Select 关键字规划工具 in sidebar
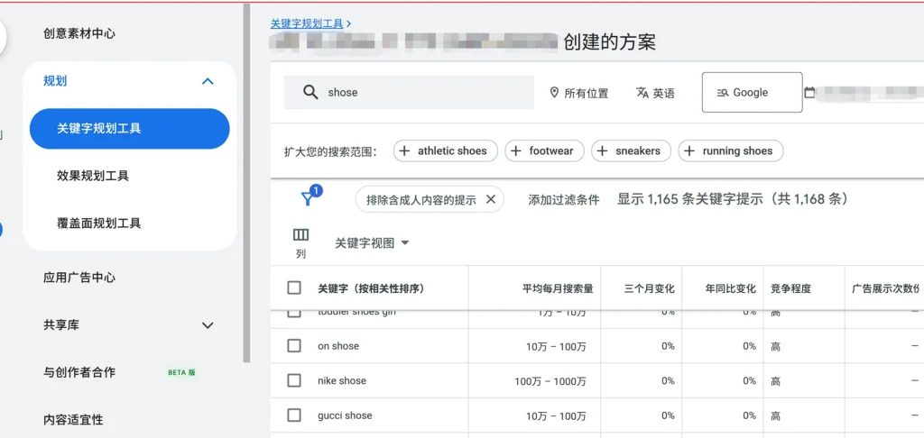The height and width of the screenshot is (438, 924). coord(130,128)
